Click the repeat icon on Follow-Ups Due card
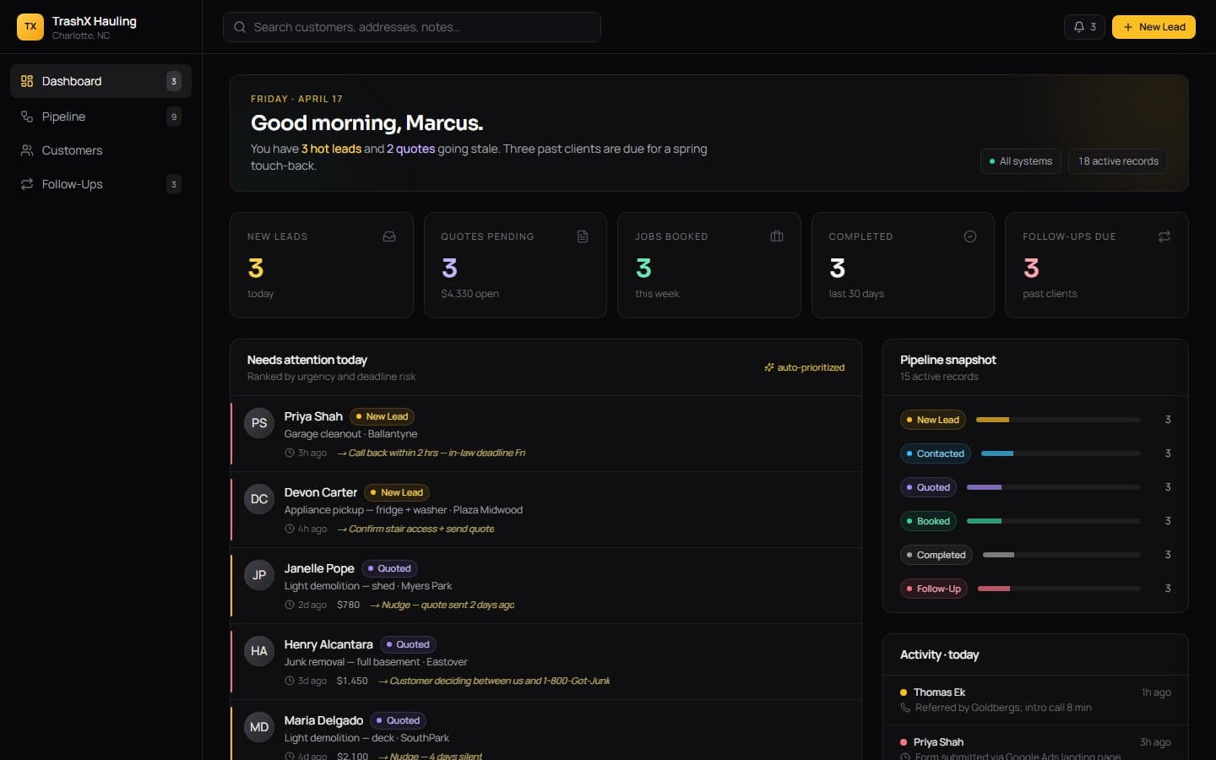Image resolution: width=1216 pixels, height=760 pixels. point(1164,236)
